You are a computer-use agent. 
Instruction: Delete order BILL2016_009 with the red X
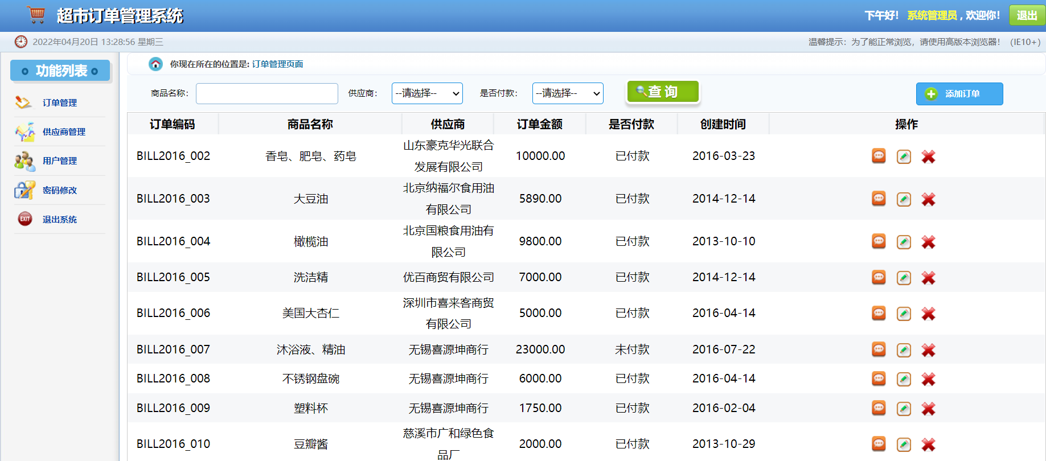click(928, 409)
